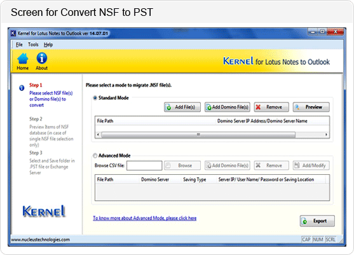Viewport: 354px width, 255px height.
Task: Click the SCRL status bar indicator
Action: (x=330, y=239)
